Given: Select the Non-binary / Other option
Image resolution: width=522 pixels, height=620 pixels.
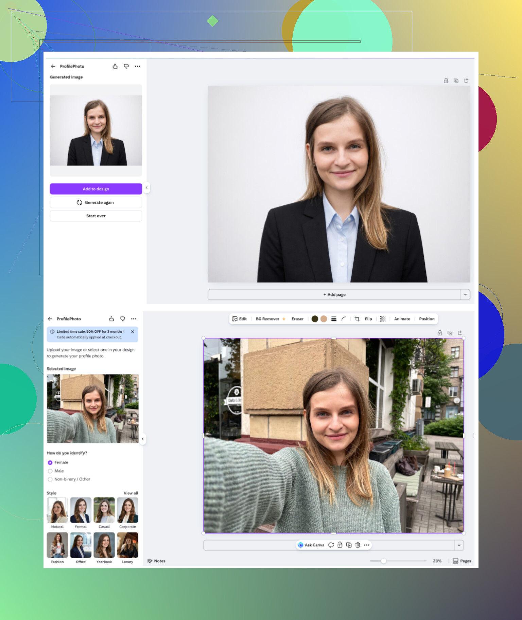Looking at the screenshot, I should point(50,479).
